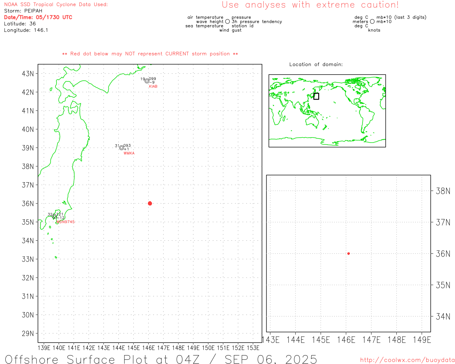Click the 'wave height' legend label
The width and height of the screenshot is (455, 364).
click(x=210, y=22)
